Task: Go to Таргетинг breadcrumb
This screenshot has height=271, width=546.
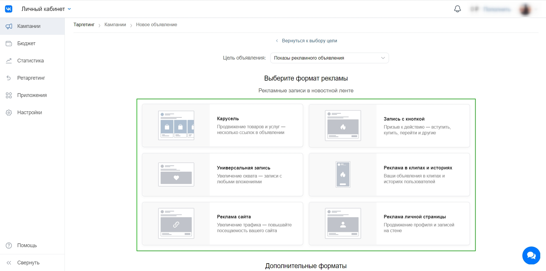Action: coord(84,25)
